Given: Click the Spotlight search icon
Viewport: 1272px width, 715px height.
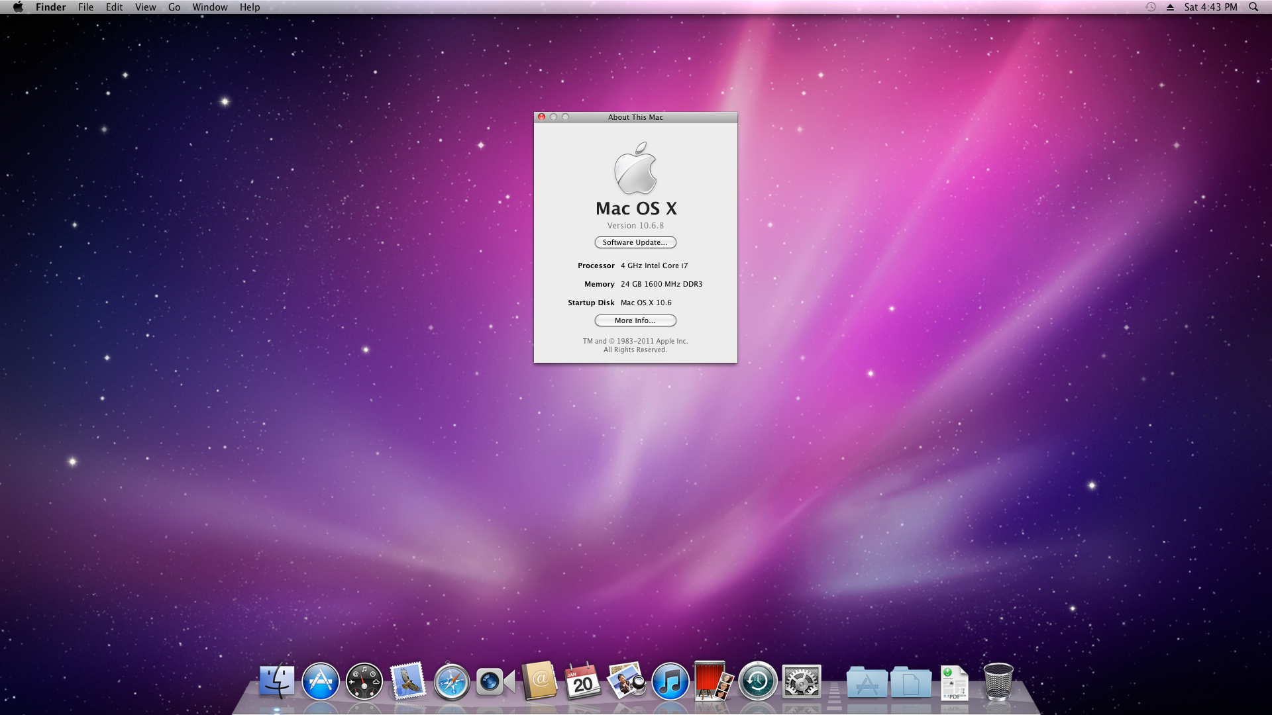Looking at the screenshot, I should pos(1253,7).
